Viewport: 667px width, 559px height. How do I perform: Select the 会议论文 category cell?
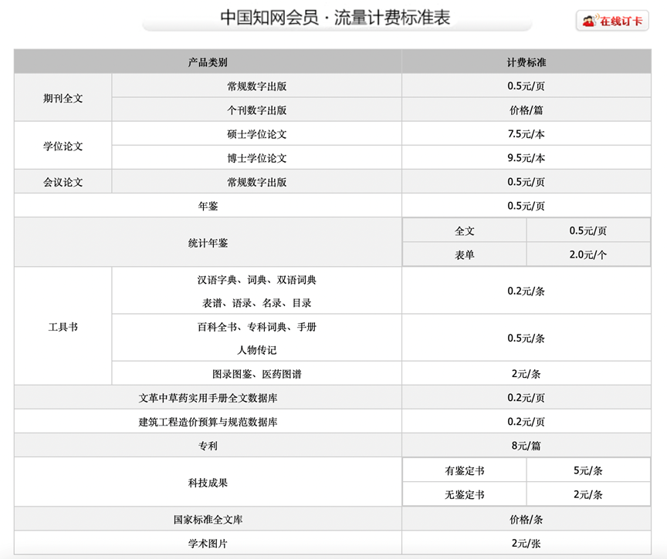coord(63,182)
